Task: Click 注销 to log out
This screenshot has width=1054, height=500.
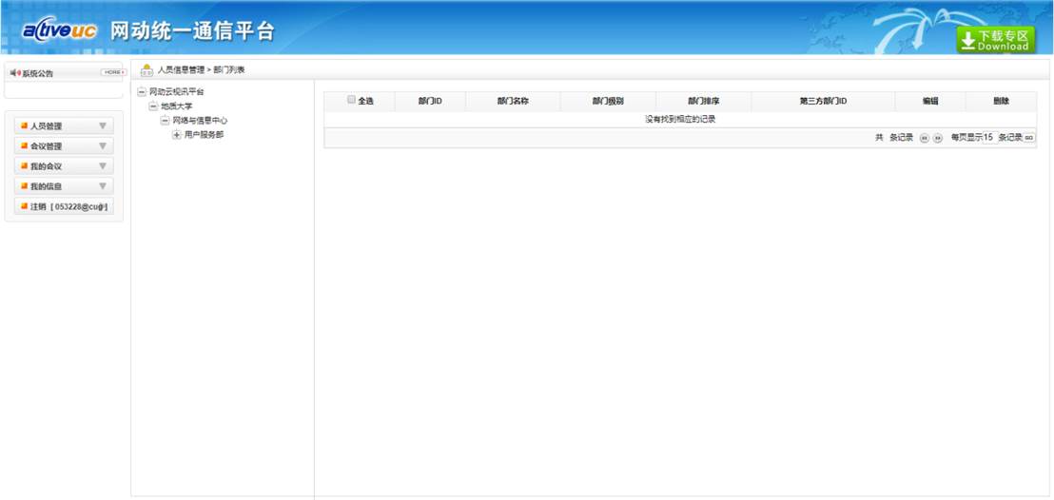Action: tap(38, 206)
